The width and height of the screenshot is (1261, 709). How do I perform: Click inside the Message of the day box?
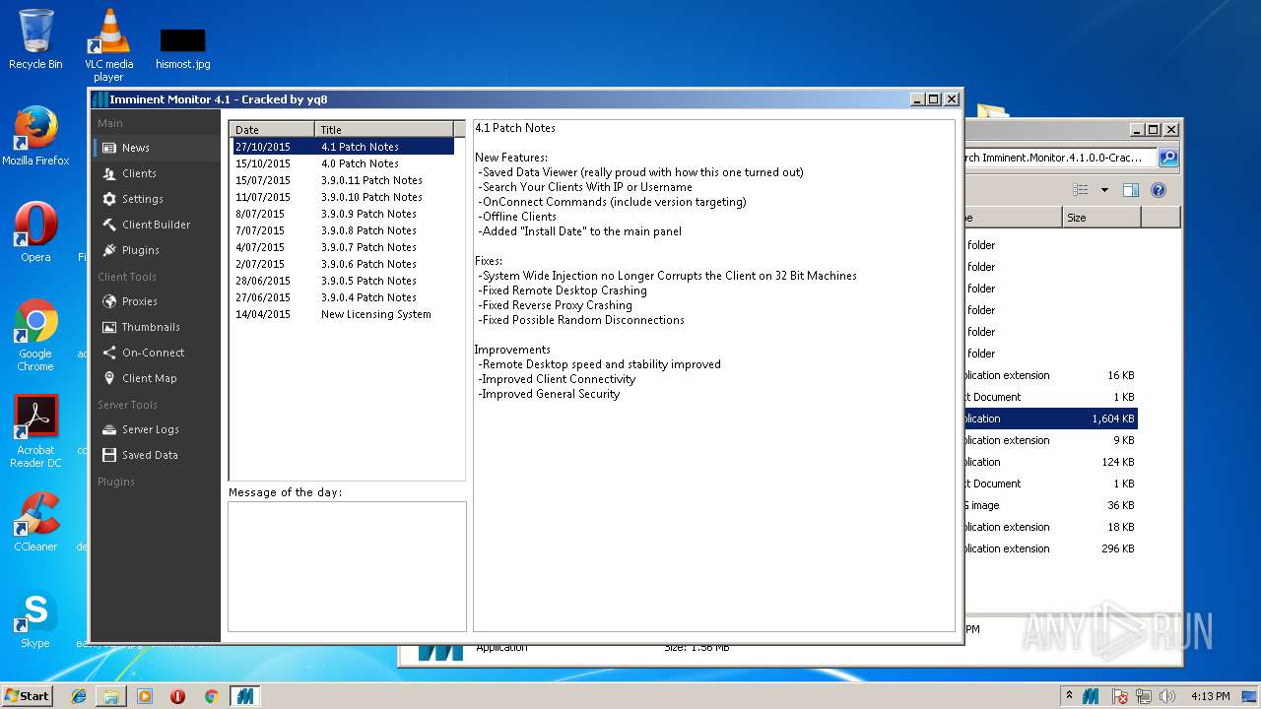(347, 566)
